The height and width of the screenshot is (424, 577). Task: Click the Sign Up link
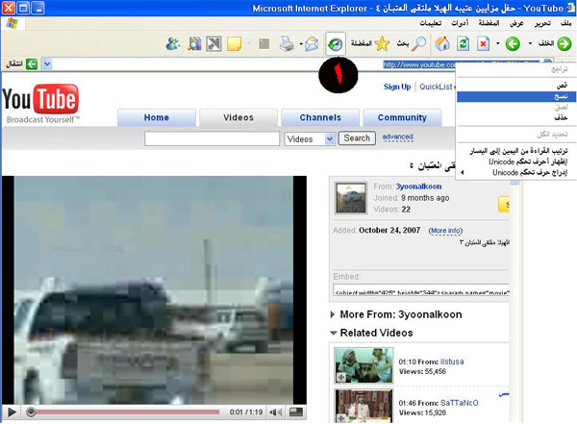397,87
